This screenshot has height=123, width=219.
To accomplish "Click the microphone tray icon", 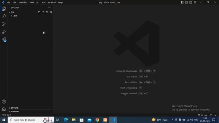I will click(x=180, y=120).
